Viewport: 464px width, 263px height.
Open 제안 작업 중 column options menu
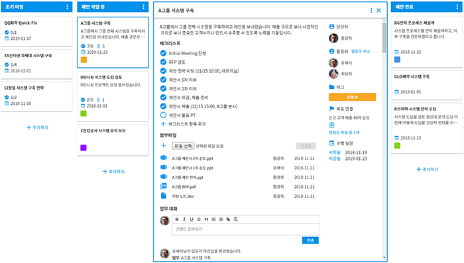(143, 7)
